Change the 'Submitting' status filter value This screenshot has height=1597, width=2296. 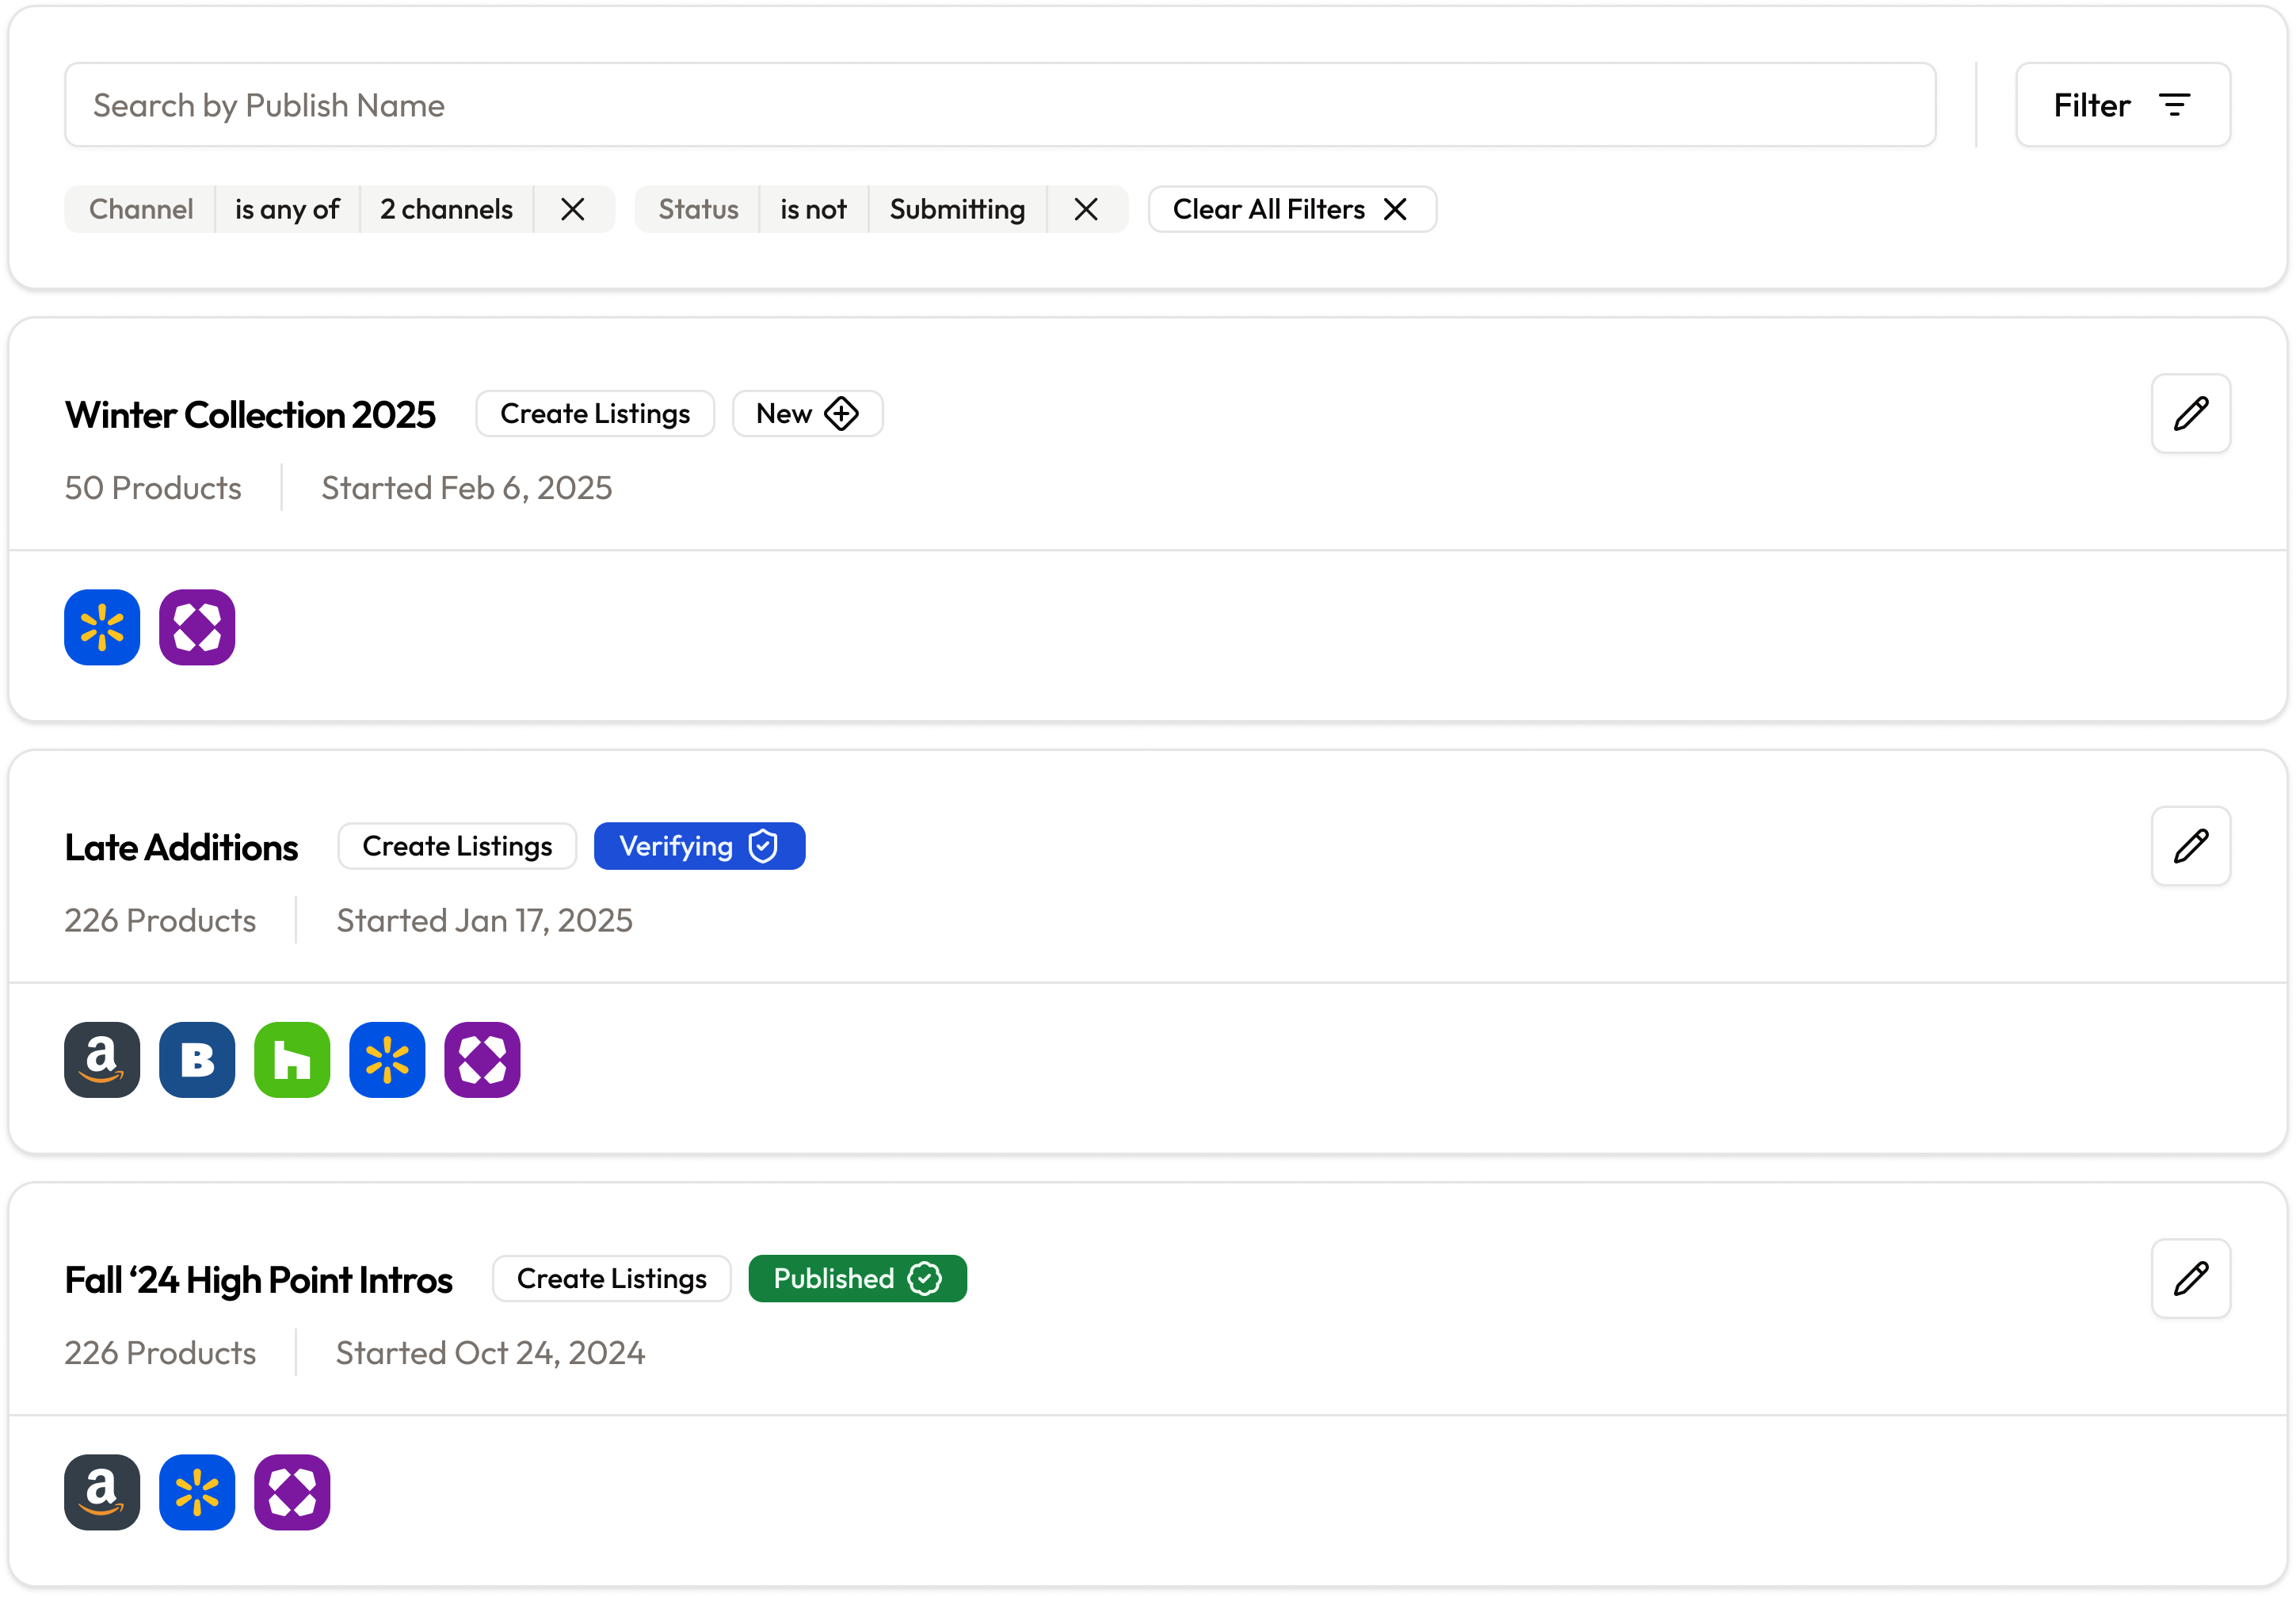pos(956,209)
